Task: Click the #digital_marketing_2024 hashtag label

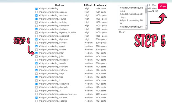Action: tap(52, 53)
